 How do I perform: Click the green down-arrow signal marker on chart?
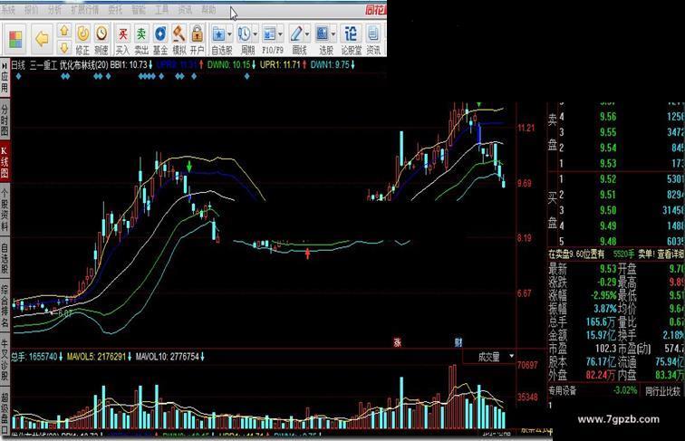pyautogui.click(x=189, y=167)
